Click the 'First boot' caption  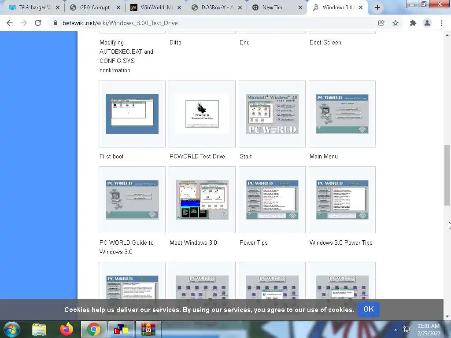111,156
